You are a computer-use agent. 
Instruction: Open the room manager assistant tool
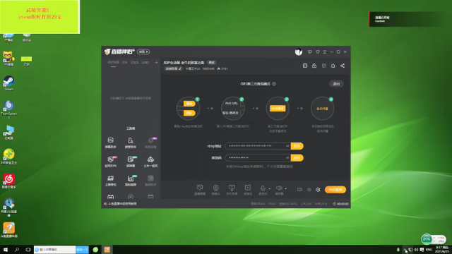130,143
